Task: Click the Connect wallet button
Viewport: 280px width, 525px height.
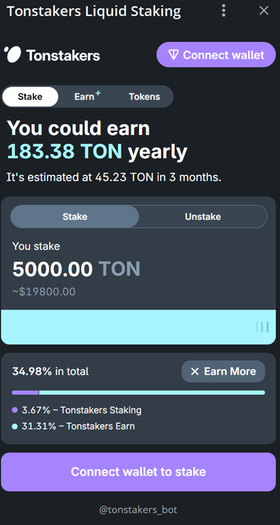Action: click(216, 55)
